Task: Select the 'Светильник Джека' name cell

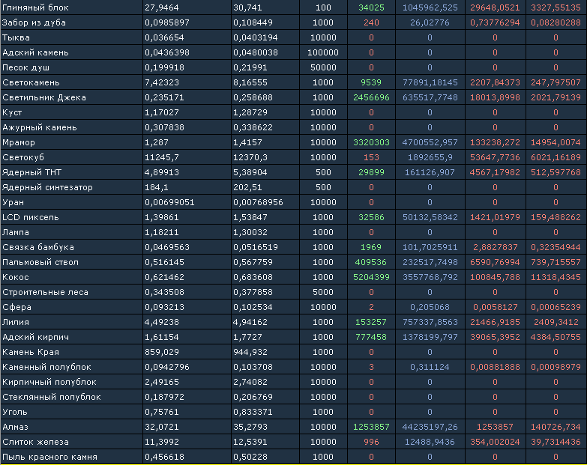Action: click(44, 97)
